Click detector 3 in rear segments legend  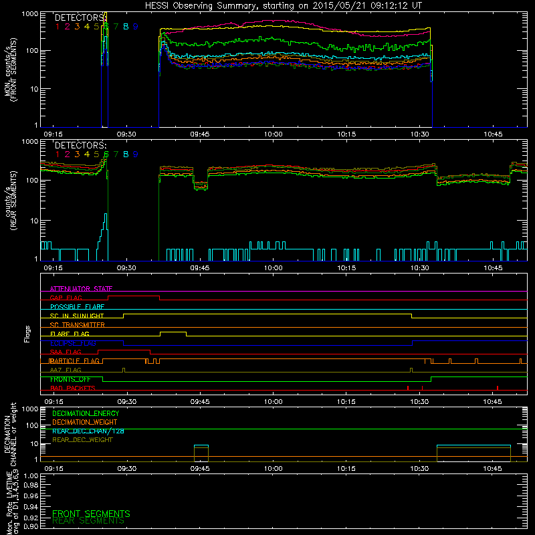[x=77, y=154]
